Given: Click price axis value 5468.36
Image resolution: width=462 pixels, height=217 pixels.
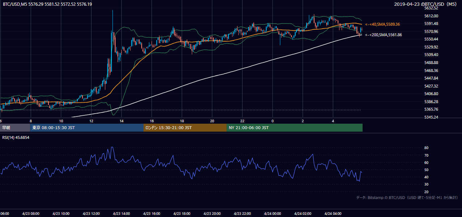Looking at the screenshot, I should 431,71.
